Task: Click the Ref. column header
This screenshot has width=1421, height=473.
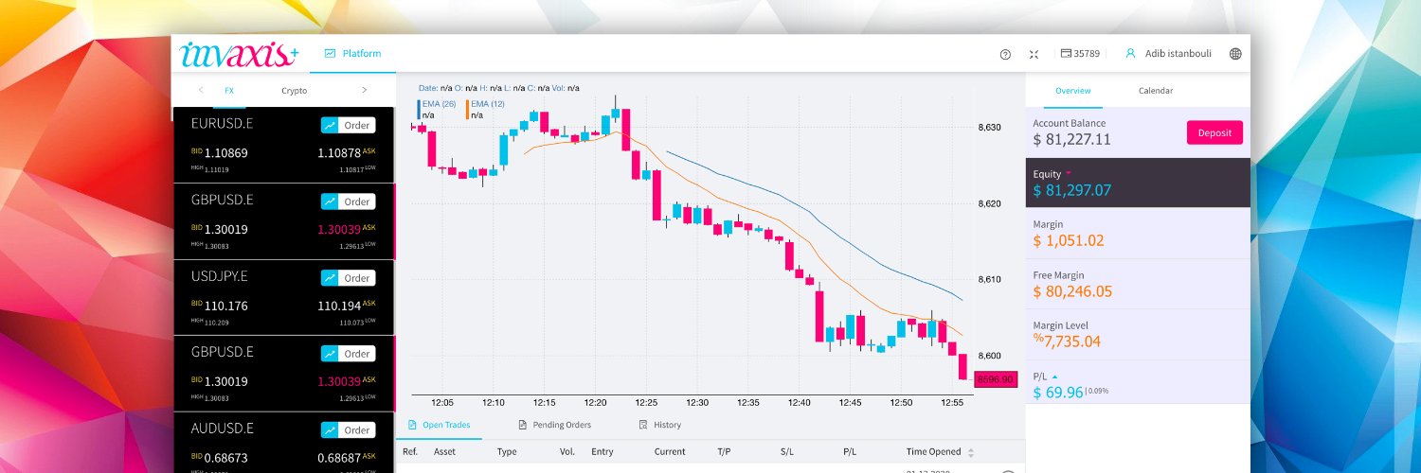Action: 410,452
